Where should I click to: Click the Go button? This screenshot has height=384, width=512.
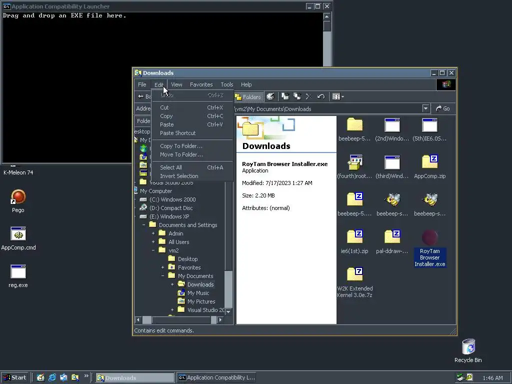coord(443,108)
